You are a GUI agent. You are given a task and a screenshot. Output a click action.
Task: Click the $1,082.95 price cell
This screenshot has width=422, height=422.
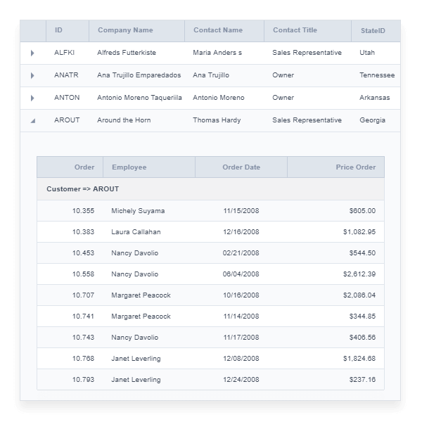336,232
